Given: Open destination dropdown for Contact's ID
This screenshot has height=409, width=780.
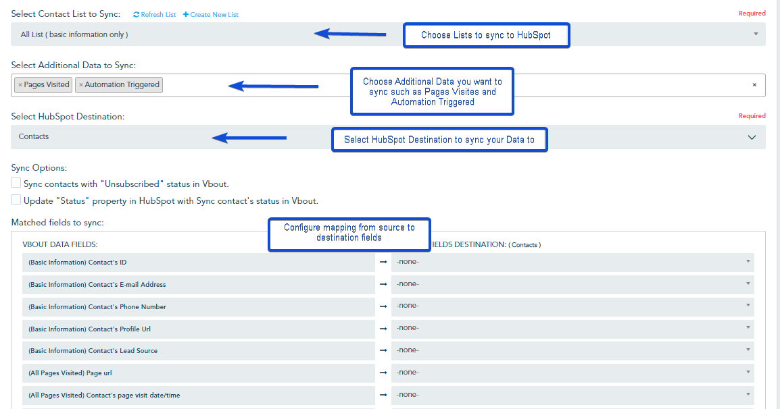Looking at the screenshot, I should coord(572,262).
